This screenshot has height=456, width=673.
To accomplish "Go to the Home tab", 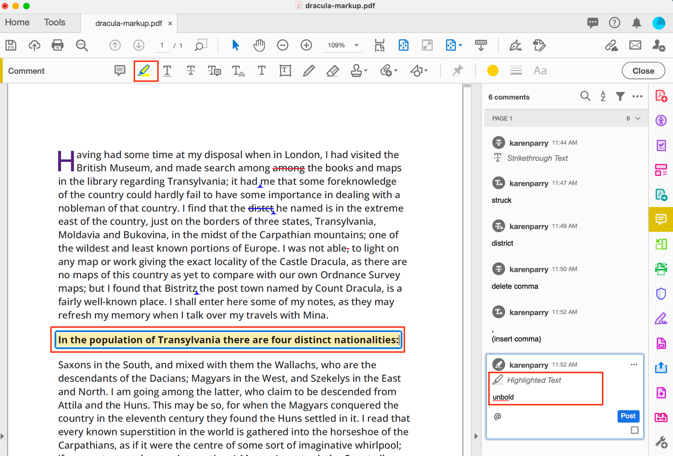I will (x=17, y=23).
